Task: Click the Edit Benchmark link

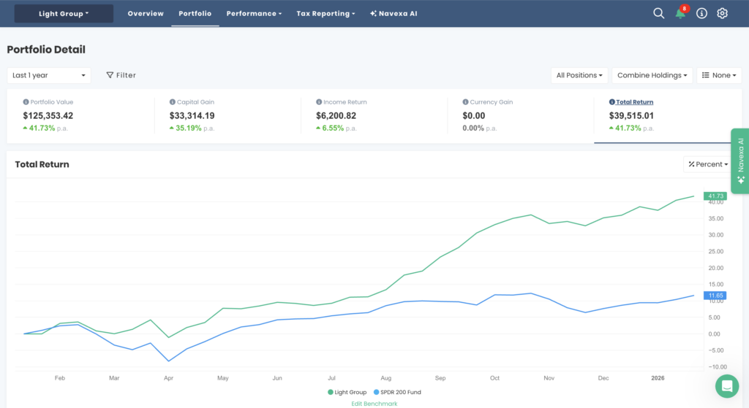Action: click(374, 404)
